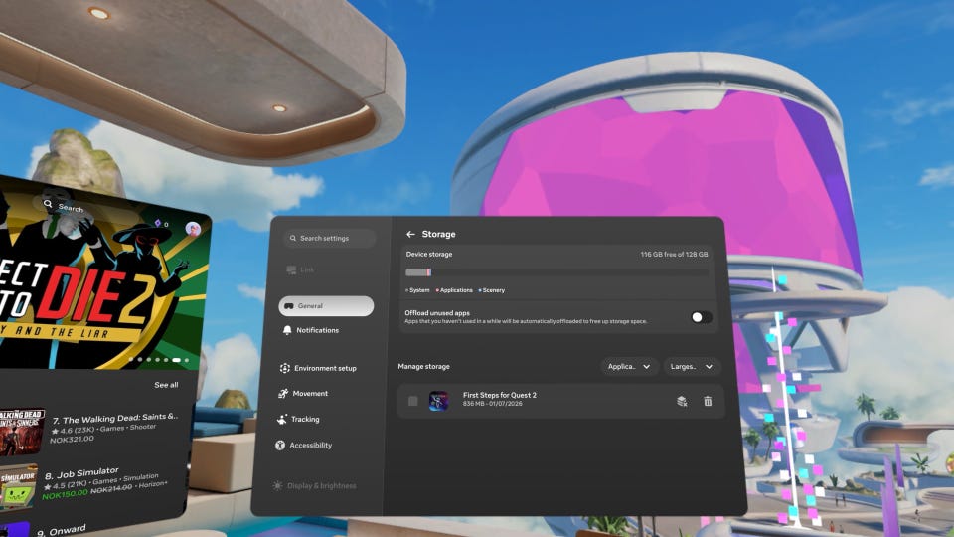This screenshot has width=954, height=537.
Task: Go to Tracking settings
Action: 298,419
